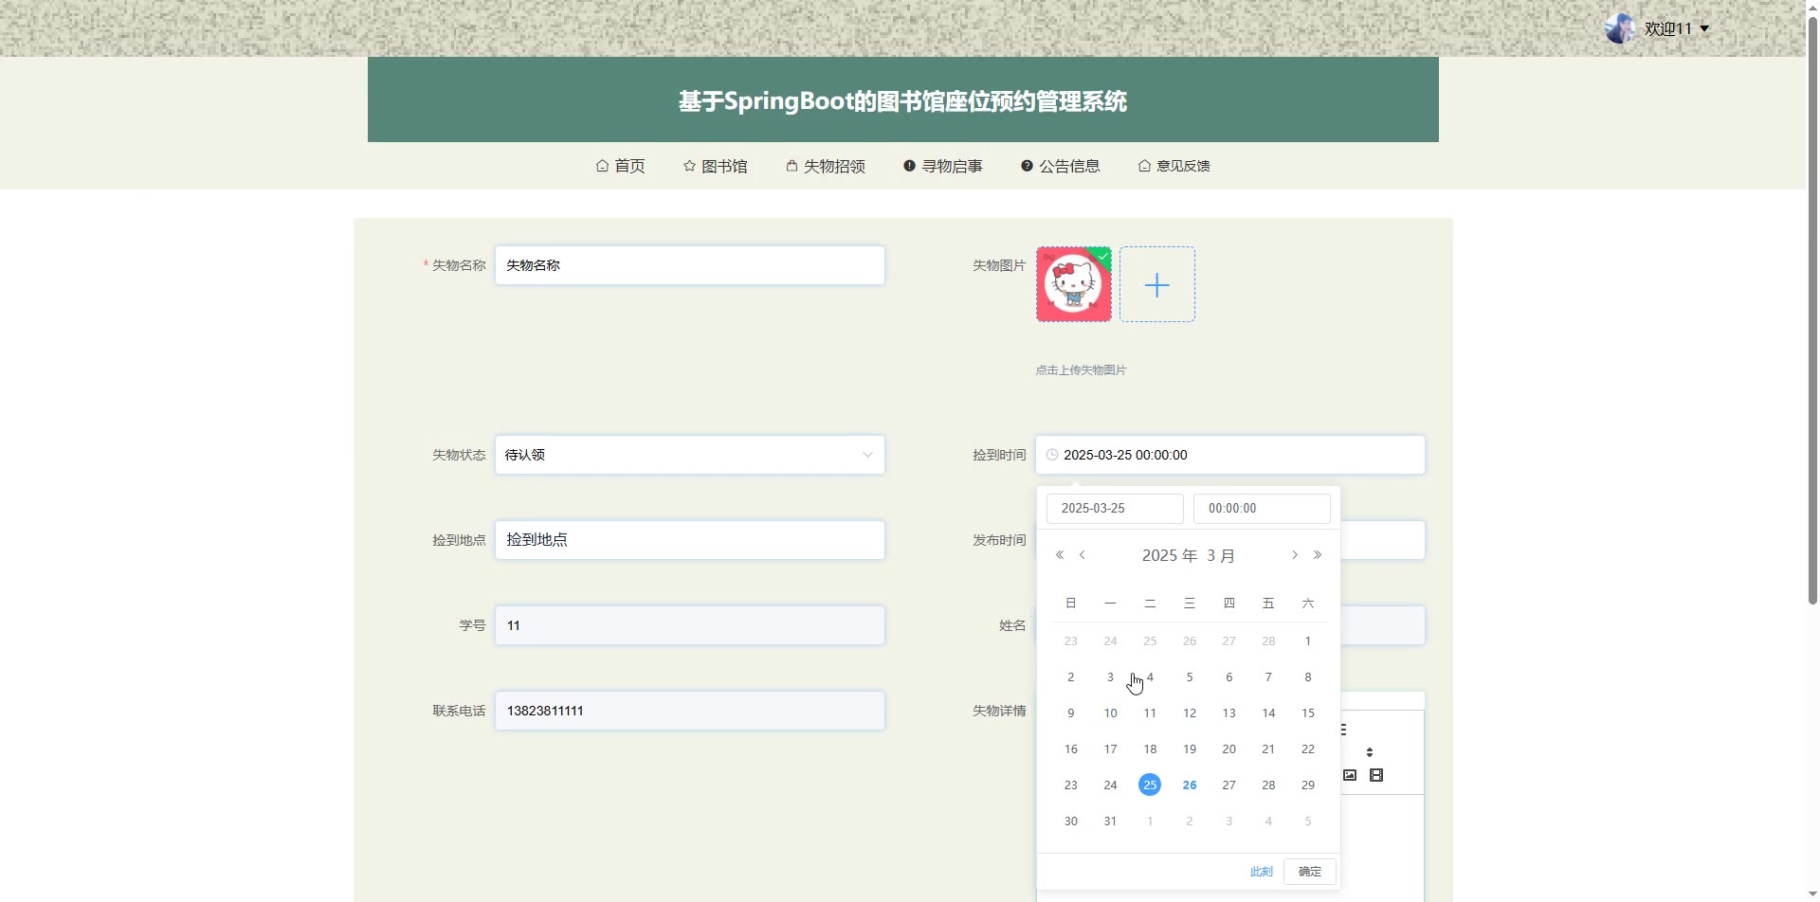Click the insert video icon in editor

1376,775
